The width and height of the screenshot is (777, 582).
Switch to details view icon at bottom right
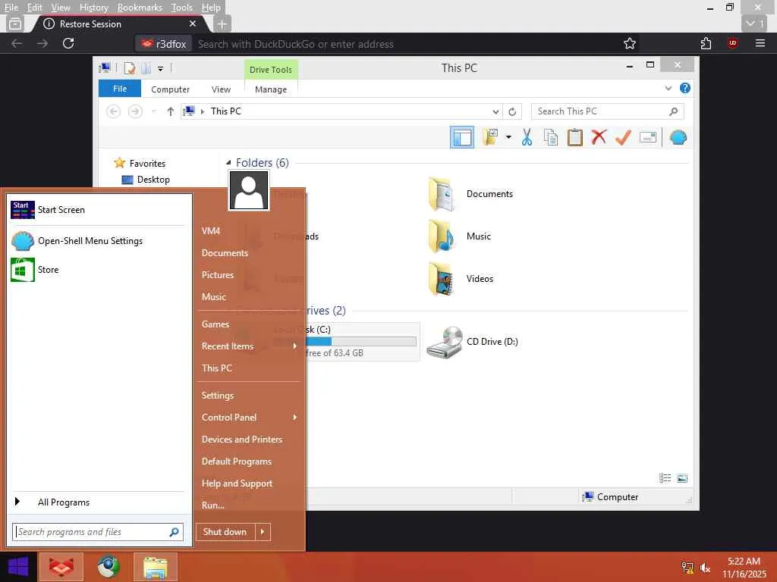665,478
